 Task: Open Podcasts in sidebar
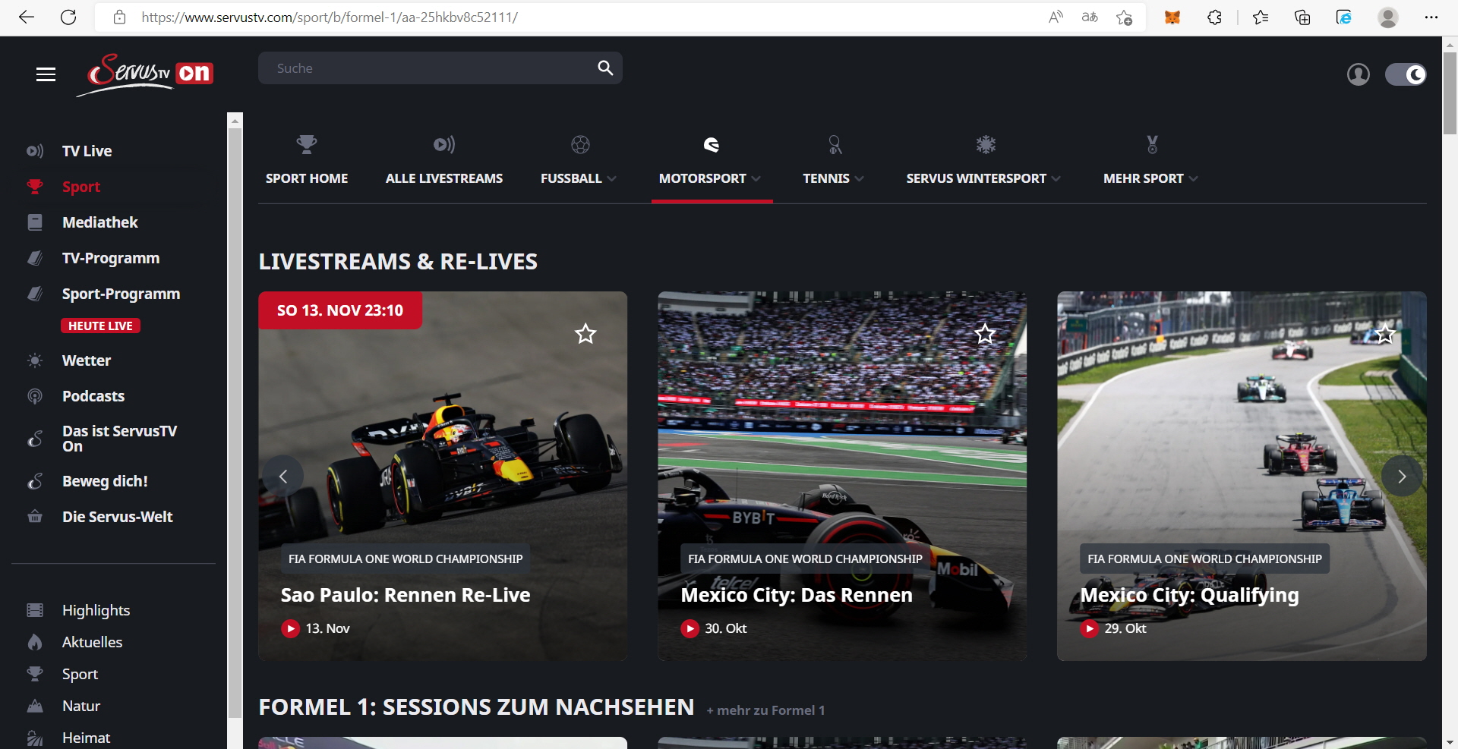(93, 396)
